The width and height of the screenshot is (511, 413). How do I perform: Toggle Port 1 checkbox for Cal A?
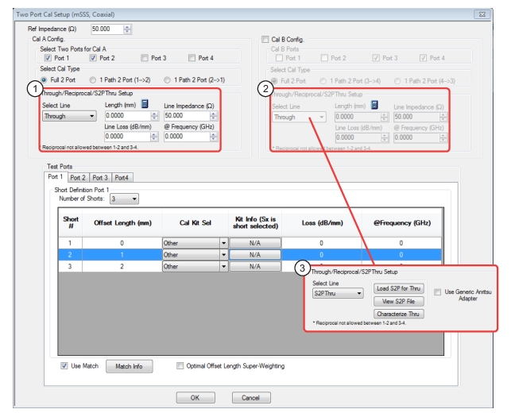coord(48,58)
